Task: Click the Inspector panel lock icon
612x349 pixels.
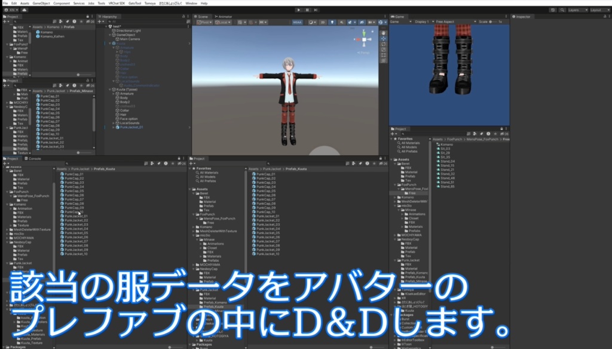Action: pyautogui.click(x=605, y=17)
